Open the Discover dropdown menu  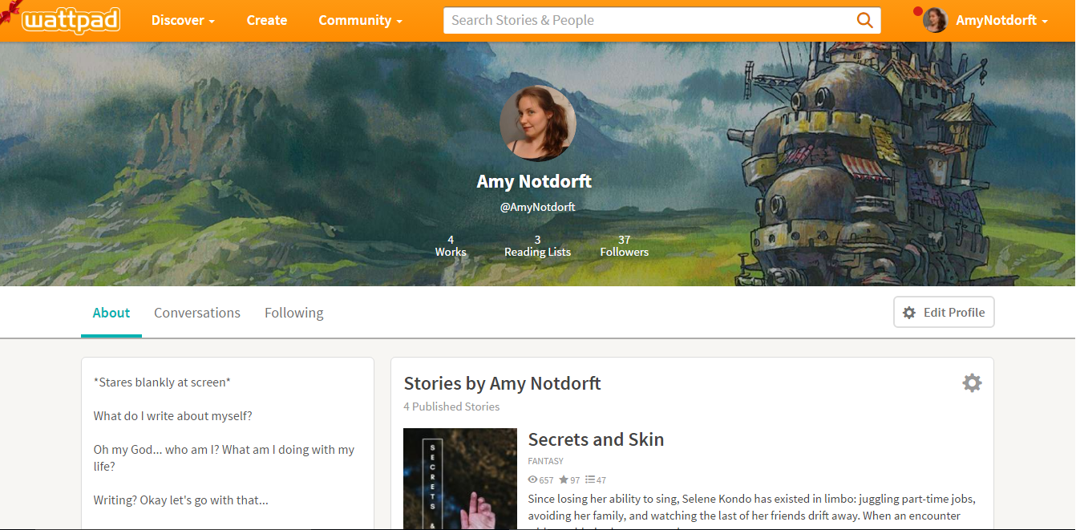(x=183, y=20)
